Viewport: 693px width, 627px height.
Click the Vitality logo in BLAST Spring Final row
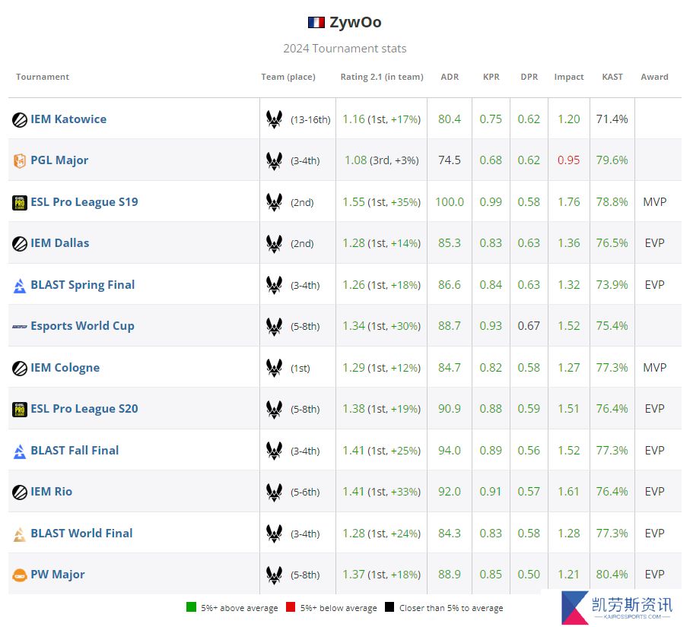click(274, 285)
